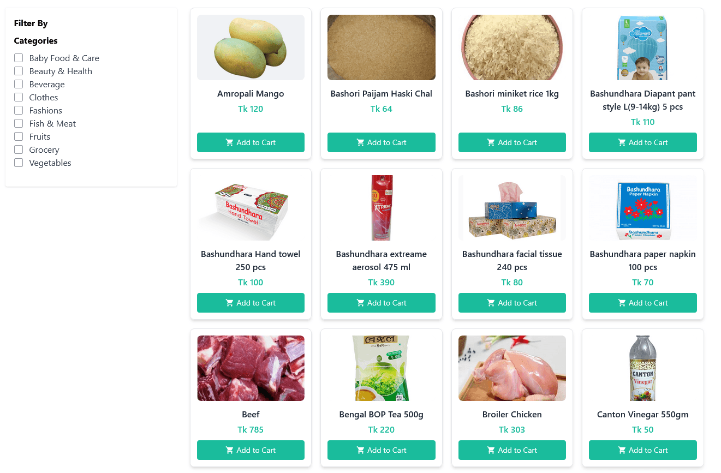Viewport: 721px width, 473px height.
Task: Check the Vegetables category box
Action: [x=19, y=163]
